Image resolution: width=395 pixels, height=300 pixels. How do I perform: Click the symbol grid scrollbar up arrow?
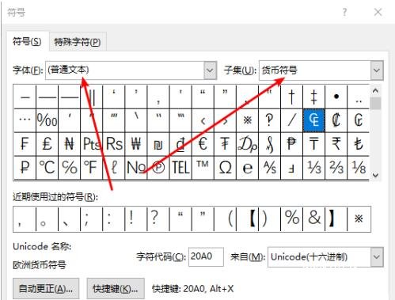click(375, 91)
